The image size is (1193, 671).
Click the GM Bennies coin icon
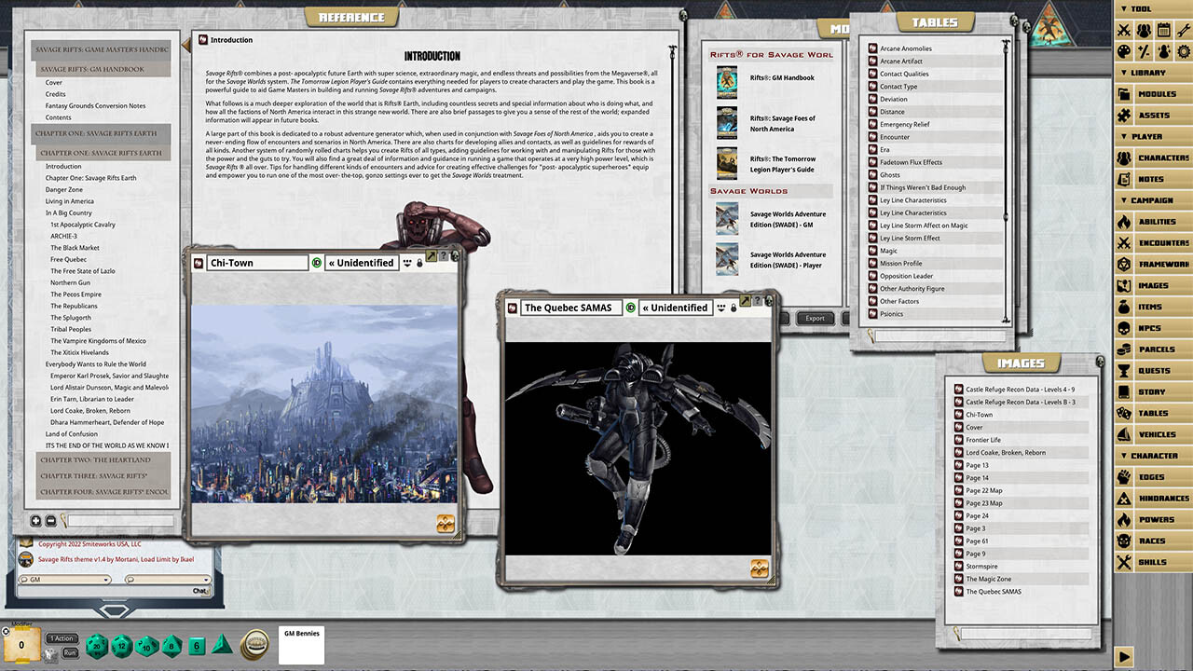(255, 643)
